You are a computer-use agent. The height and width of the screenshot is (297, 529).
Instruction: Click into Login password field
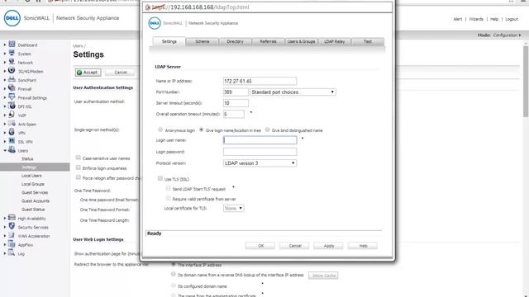point(260,152)
